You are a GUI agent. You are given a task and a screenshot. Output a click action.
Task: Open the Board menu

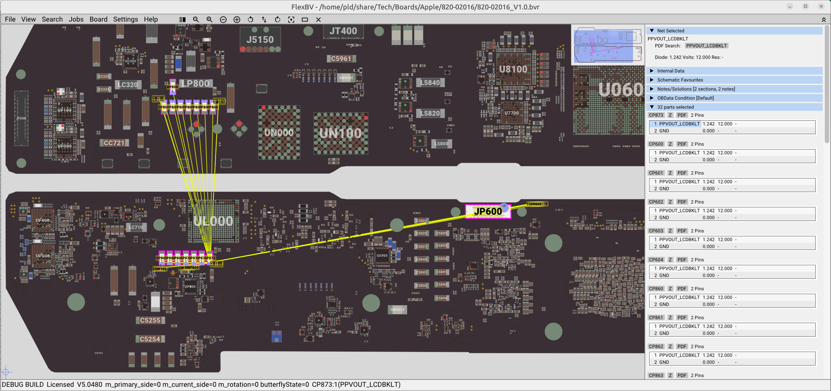pyautogui.click(x=98, y=19)
